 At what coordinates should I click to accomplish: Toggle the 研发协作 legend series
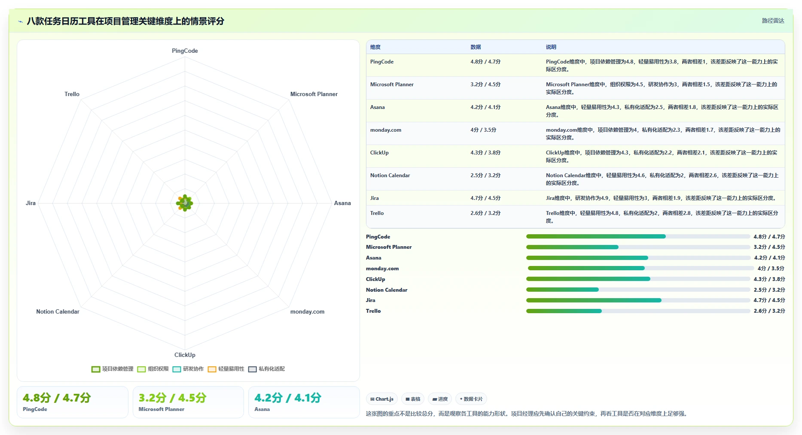188,369
